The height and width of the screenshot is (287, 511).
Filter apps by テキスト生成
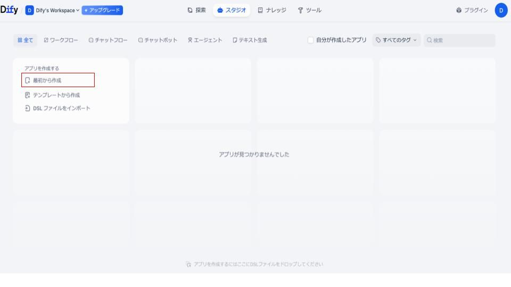pyautogui.click(x=250, y=40)
